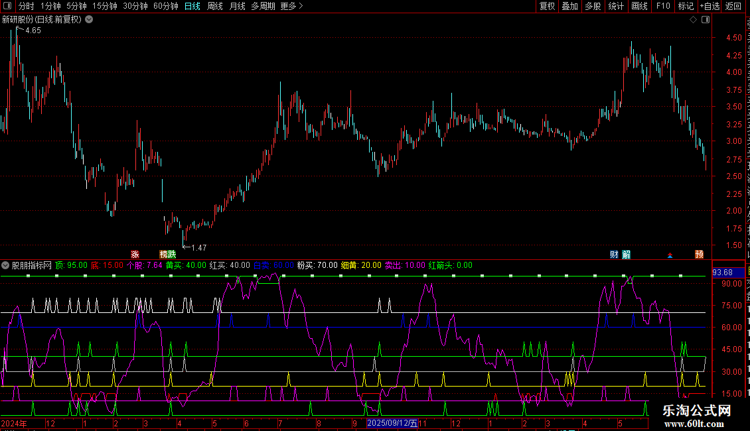Select the 60分钟 period

166,6
